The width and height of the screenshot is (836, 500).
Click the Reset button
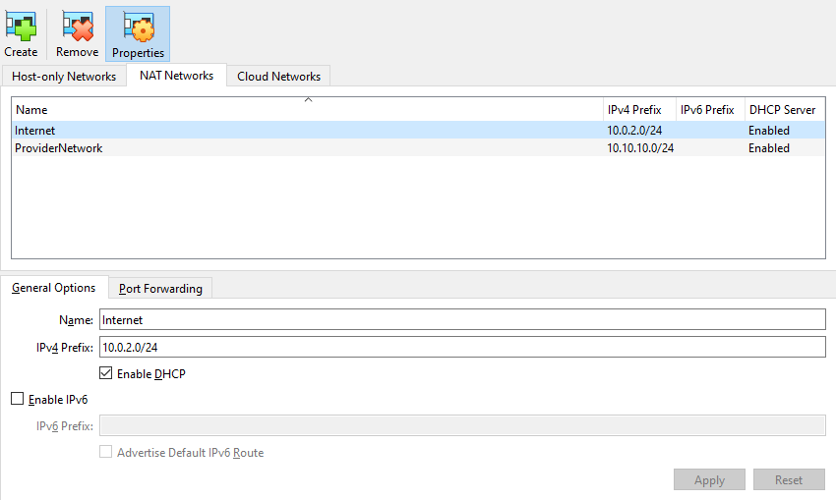(x=789, y=480)
